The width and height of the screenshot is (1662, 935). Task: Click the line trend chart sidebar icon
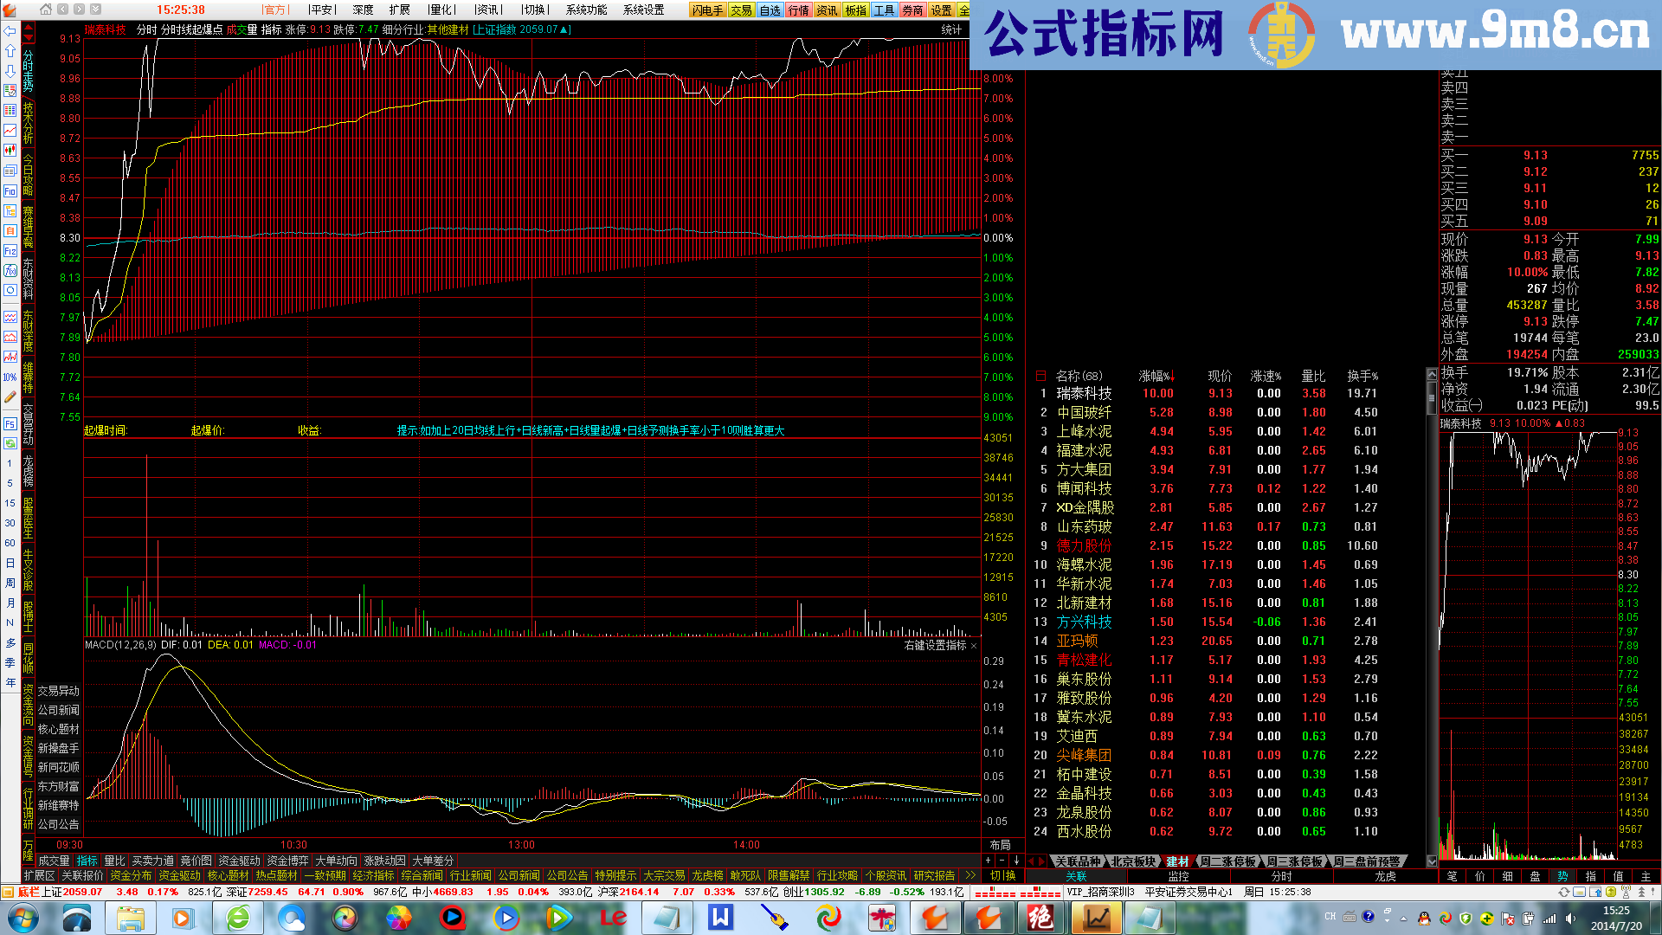click(x=10, y=130)
